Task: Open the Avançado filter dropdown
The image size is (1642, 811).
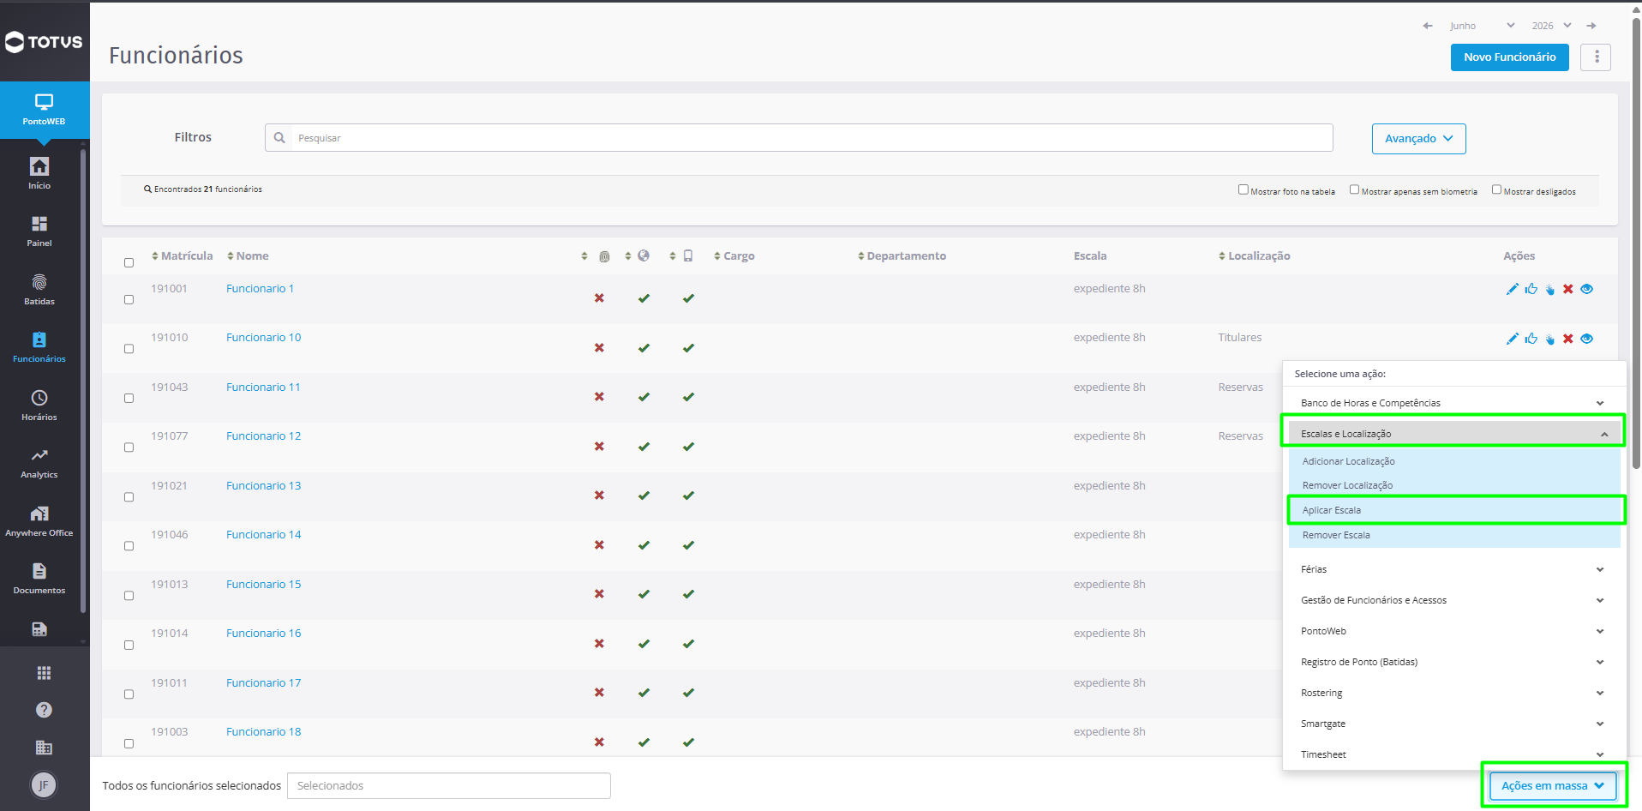Action: click(1418, 139)
